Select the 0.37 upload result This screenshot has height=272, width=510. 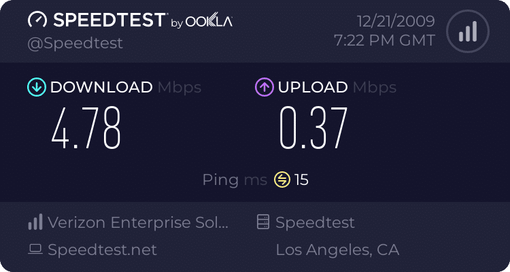[314, 129]
